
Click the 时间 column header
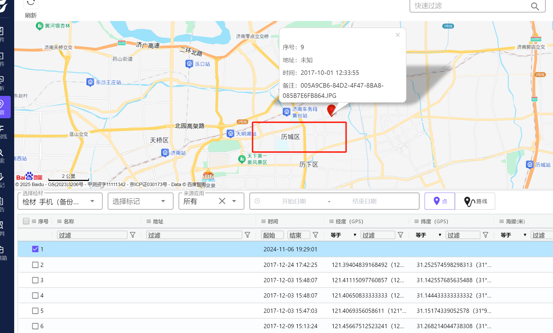point(273,221)
